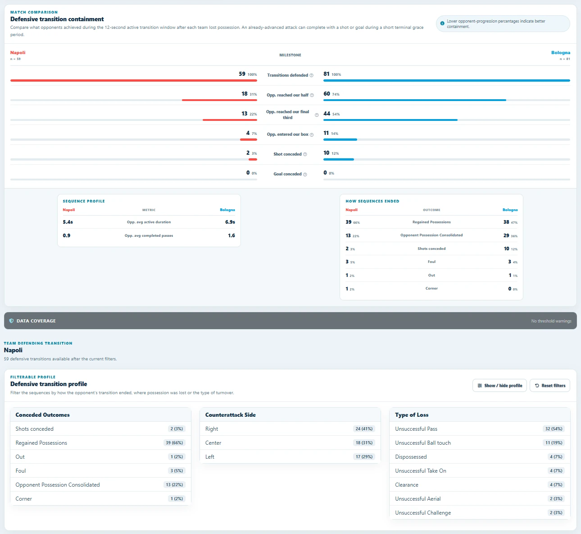Screen dimensions: 581x534
Task: Click help icon next to Shot conceded
Action: click(305, 154)
